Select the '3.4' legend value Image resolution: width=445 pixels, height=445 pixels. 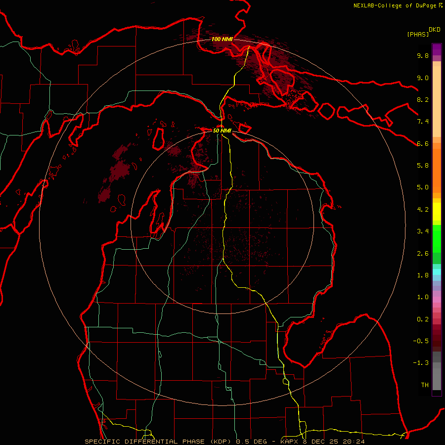(423, 231)
